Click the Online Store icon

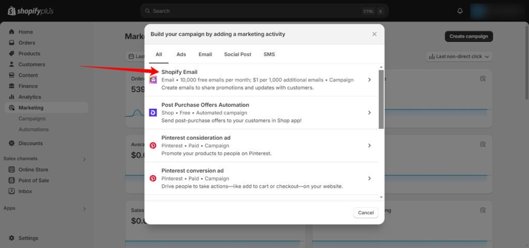pyautogui.click(x=12, y=170)
